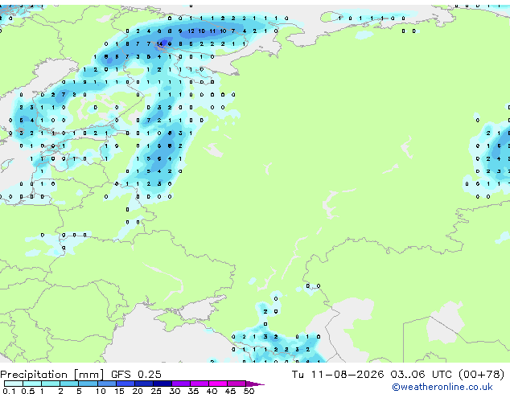This screenshot has height=394, width=510.
Task: Click the above-50 legend arrow tip
Action: 255,384
